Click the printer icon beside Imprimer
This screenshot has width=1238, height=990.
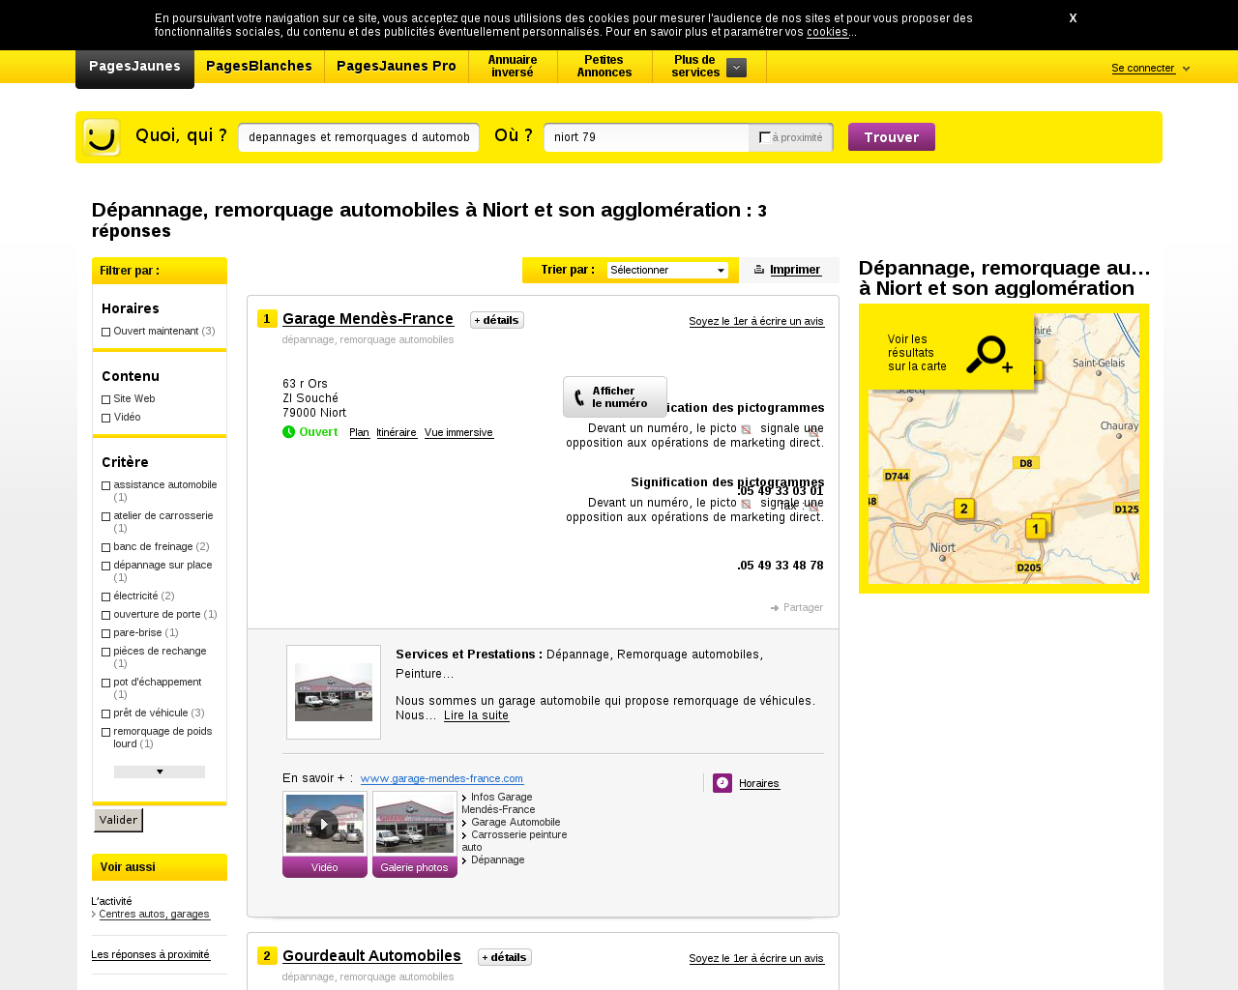click(759, 270)
